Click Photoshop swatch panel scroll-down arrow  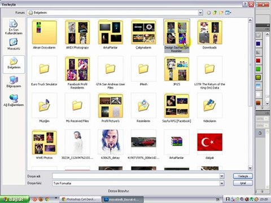tap(267, 103)
